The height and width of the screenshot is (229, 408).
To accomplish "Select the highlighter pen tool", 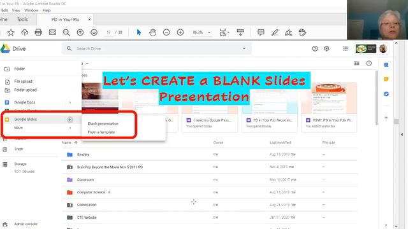I will click(x=275, y=32).
